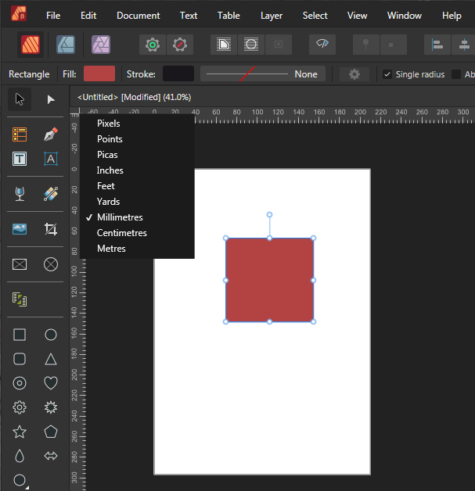
Task: Open the stroke width None dropdown
Action: [263, 74]
